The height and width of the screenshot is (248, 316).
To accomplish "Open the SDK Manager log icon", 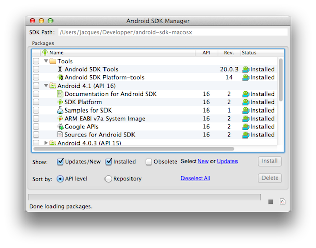I will 282,201.
